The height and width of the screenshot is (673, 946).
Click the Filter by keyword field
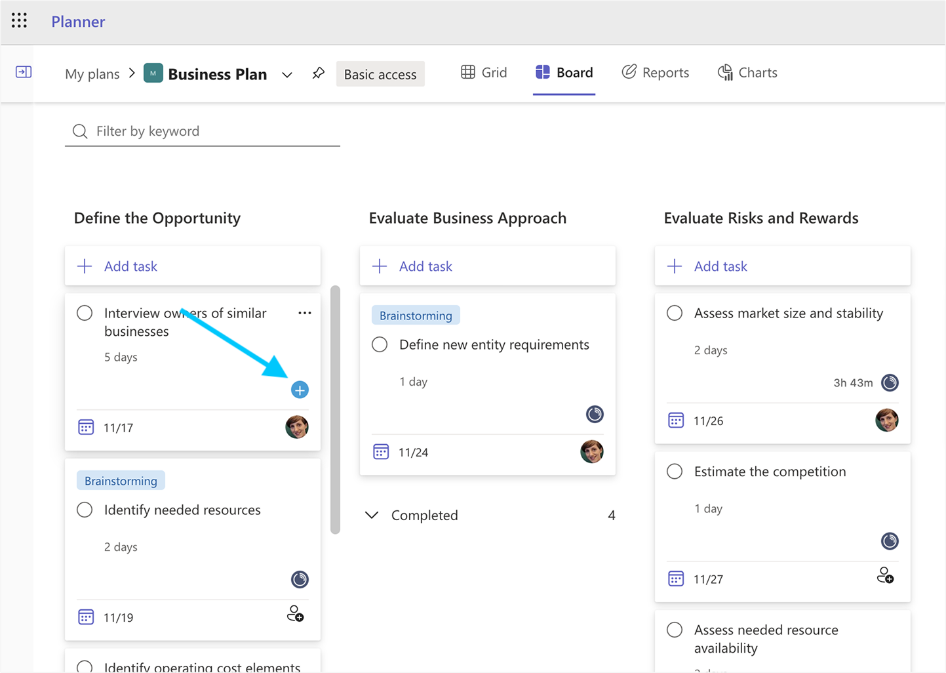(210, 131)
